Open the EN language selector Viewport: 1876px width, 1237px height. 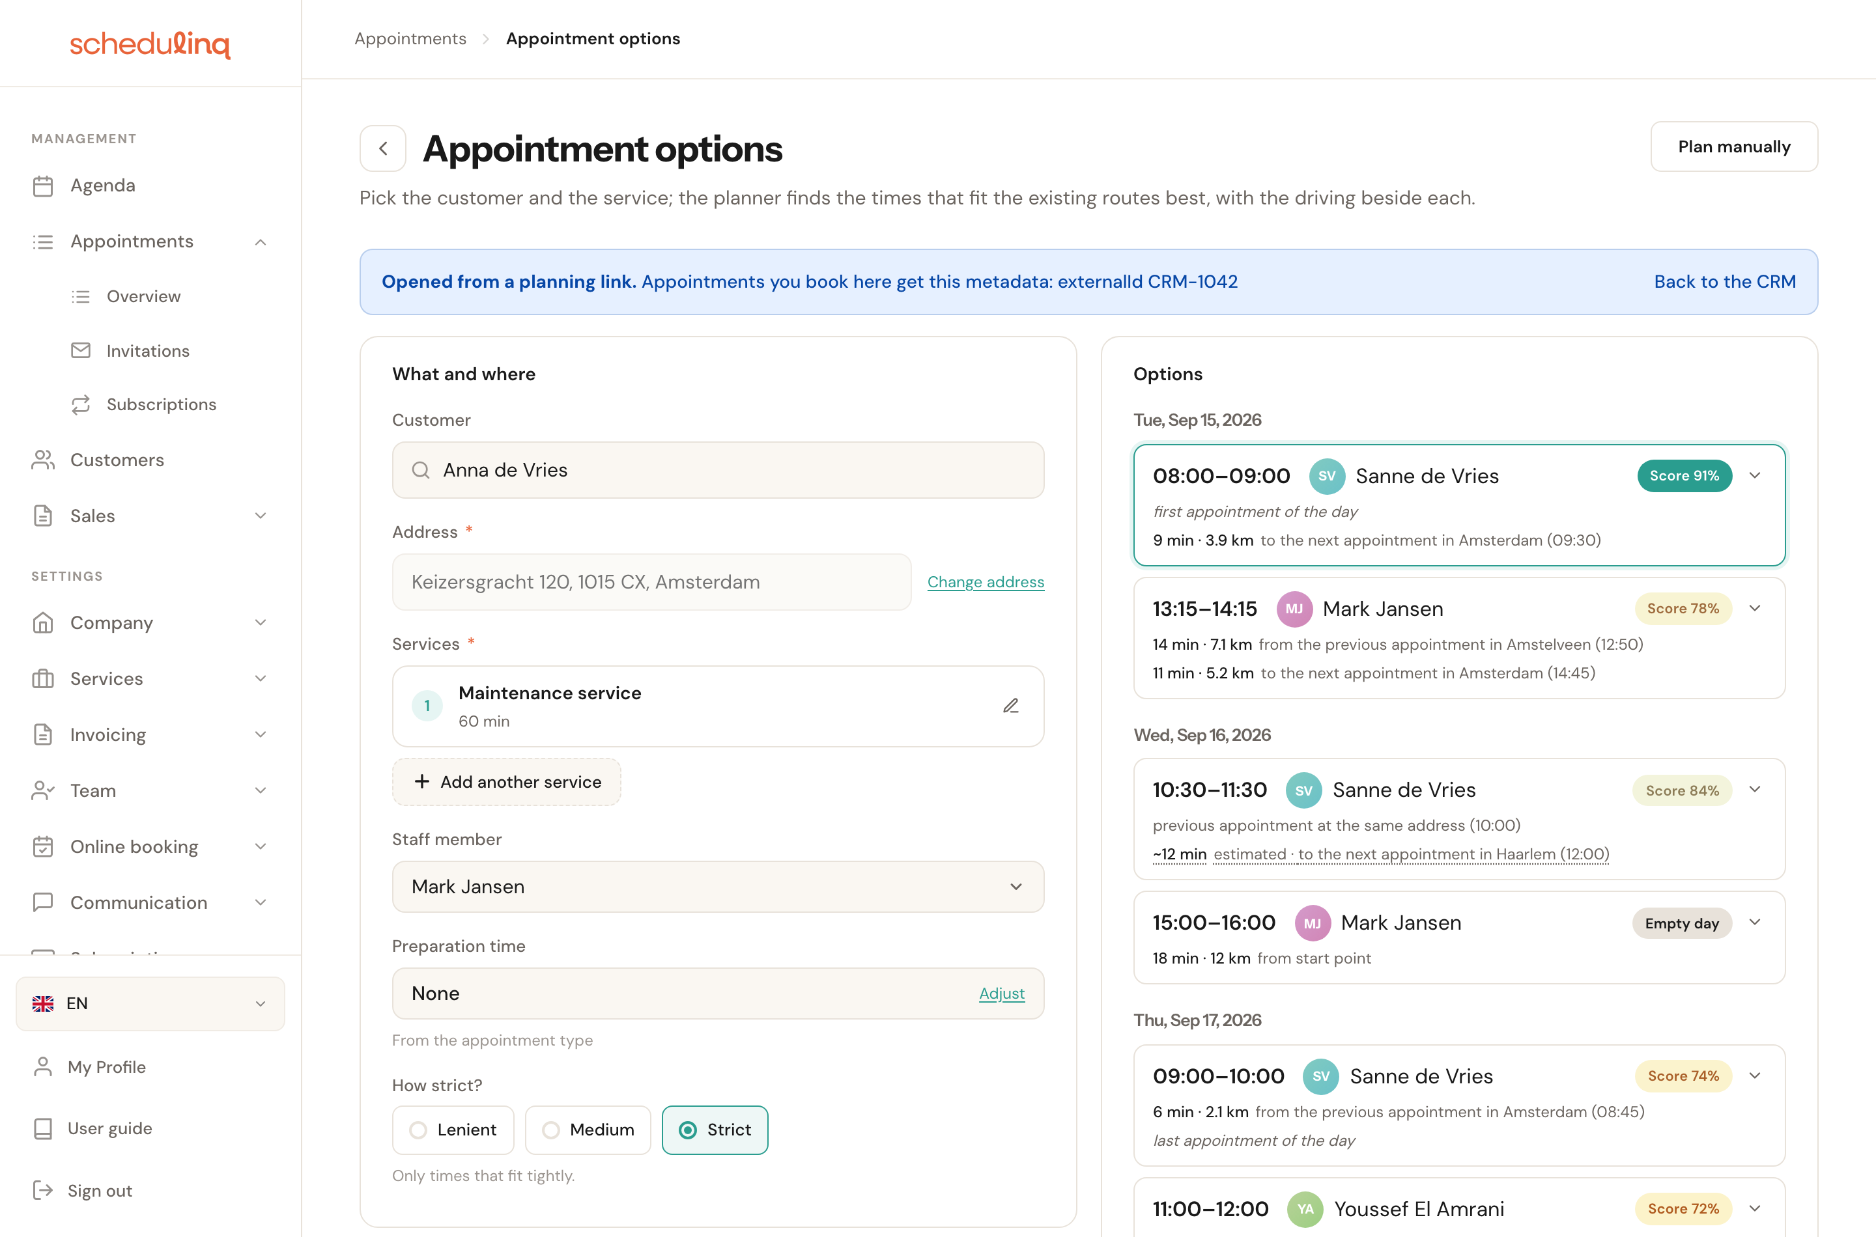tap(150, 1003)
